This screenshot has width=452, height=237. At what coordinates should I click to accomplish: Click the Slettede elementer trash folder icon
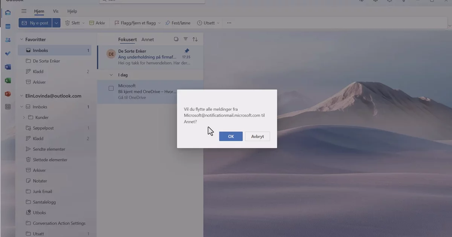[x=28, y=160]
